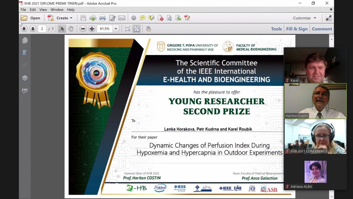The height and width of the screenshot is (199, 353).
Task: Click the Delete page icon
Action: tap(161, 18)
